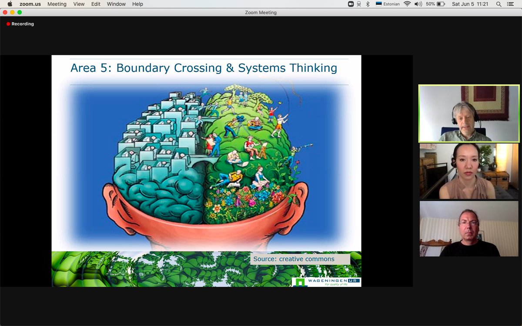Screen dimensions: 522x326
Task: Open the Estonian input source menu
Action: tap(388, 4)
